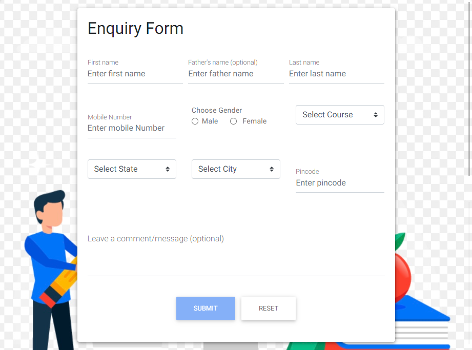The image size is (472, 350).
Task: Click the Enquiry Form heading
Action: pyautogui.click(x=135, y=28)
